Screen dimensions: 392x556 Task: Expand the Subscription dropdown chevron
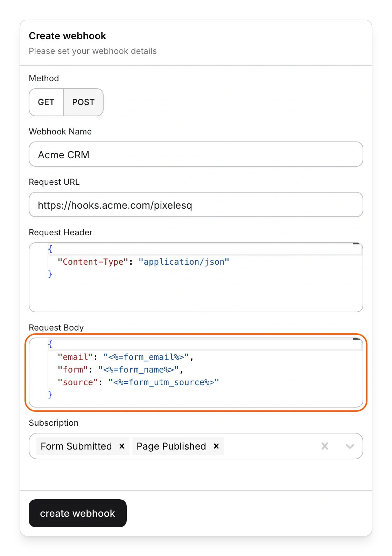[350, 446]
